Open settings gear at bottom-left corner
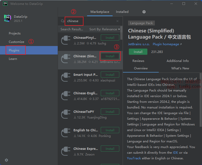The height and width of the screenshot is (165, 202). (x=6, y=160)
